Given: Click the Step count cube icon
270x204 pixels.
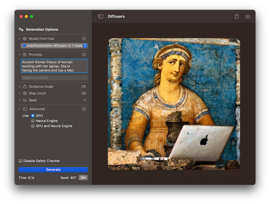Looking at the screenshot, I should click(x=25, y=93).
